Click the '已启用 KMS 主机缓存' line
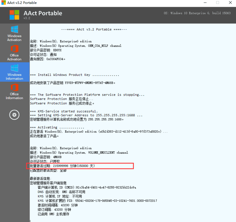The height and width of the screenshot is (222, 236). [x=53, y=214]
